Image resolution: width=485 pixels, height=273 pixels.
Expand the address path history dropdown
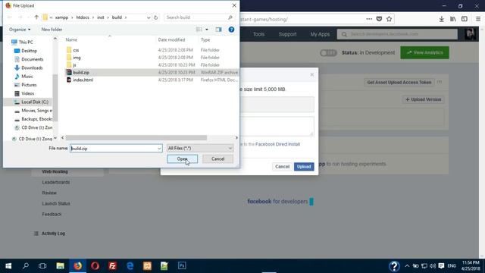[x=149, y=17]
